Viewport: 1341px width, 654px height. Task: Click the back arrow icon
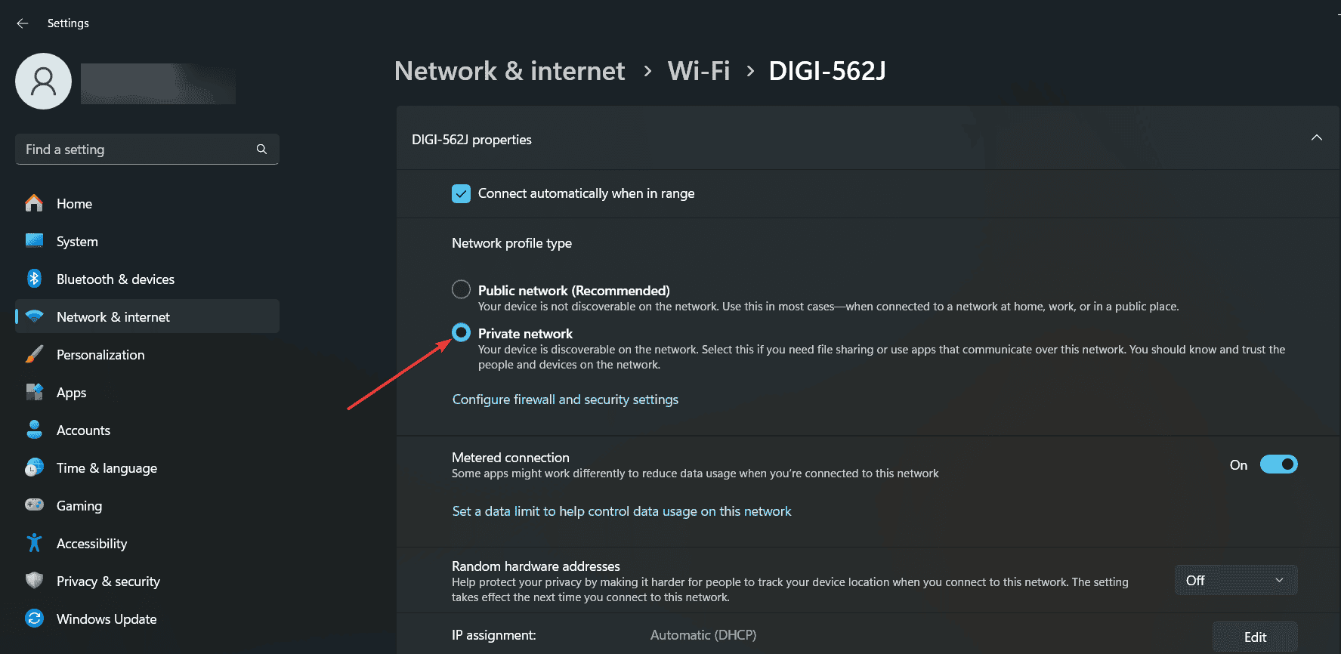coord(23,23)
